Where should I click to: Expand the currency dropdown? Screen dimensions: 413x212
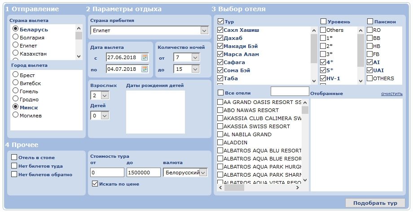(x=203, y=173)
